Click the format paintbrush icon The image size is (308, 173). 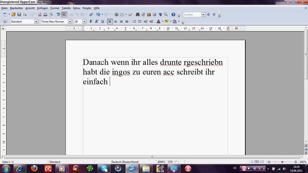[x=91, y=14]
